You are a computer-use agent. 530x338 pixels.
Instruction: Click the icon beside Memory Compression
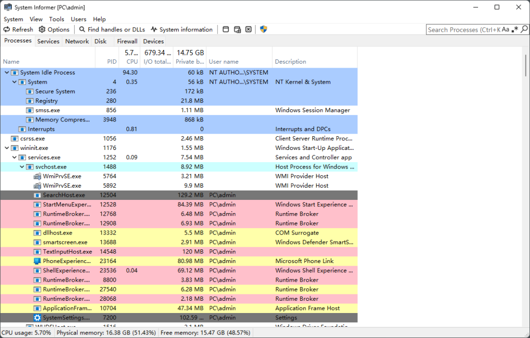tap(30, 120)
